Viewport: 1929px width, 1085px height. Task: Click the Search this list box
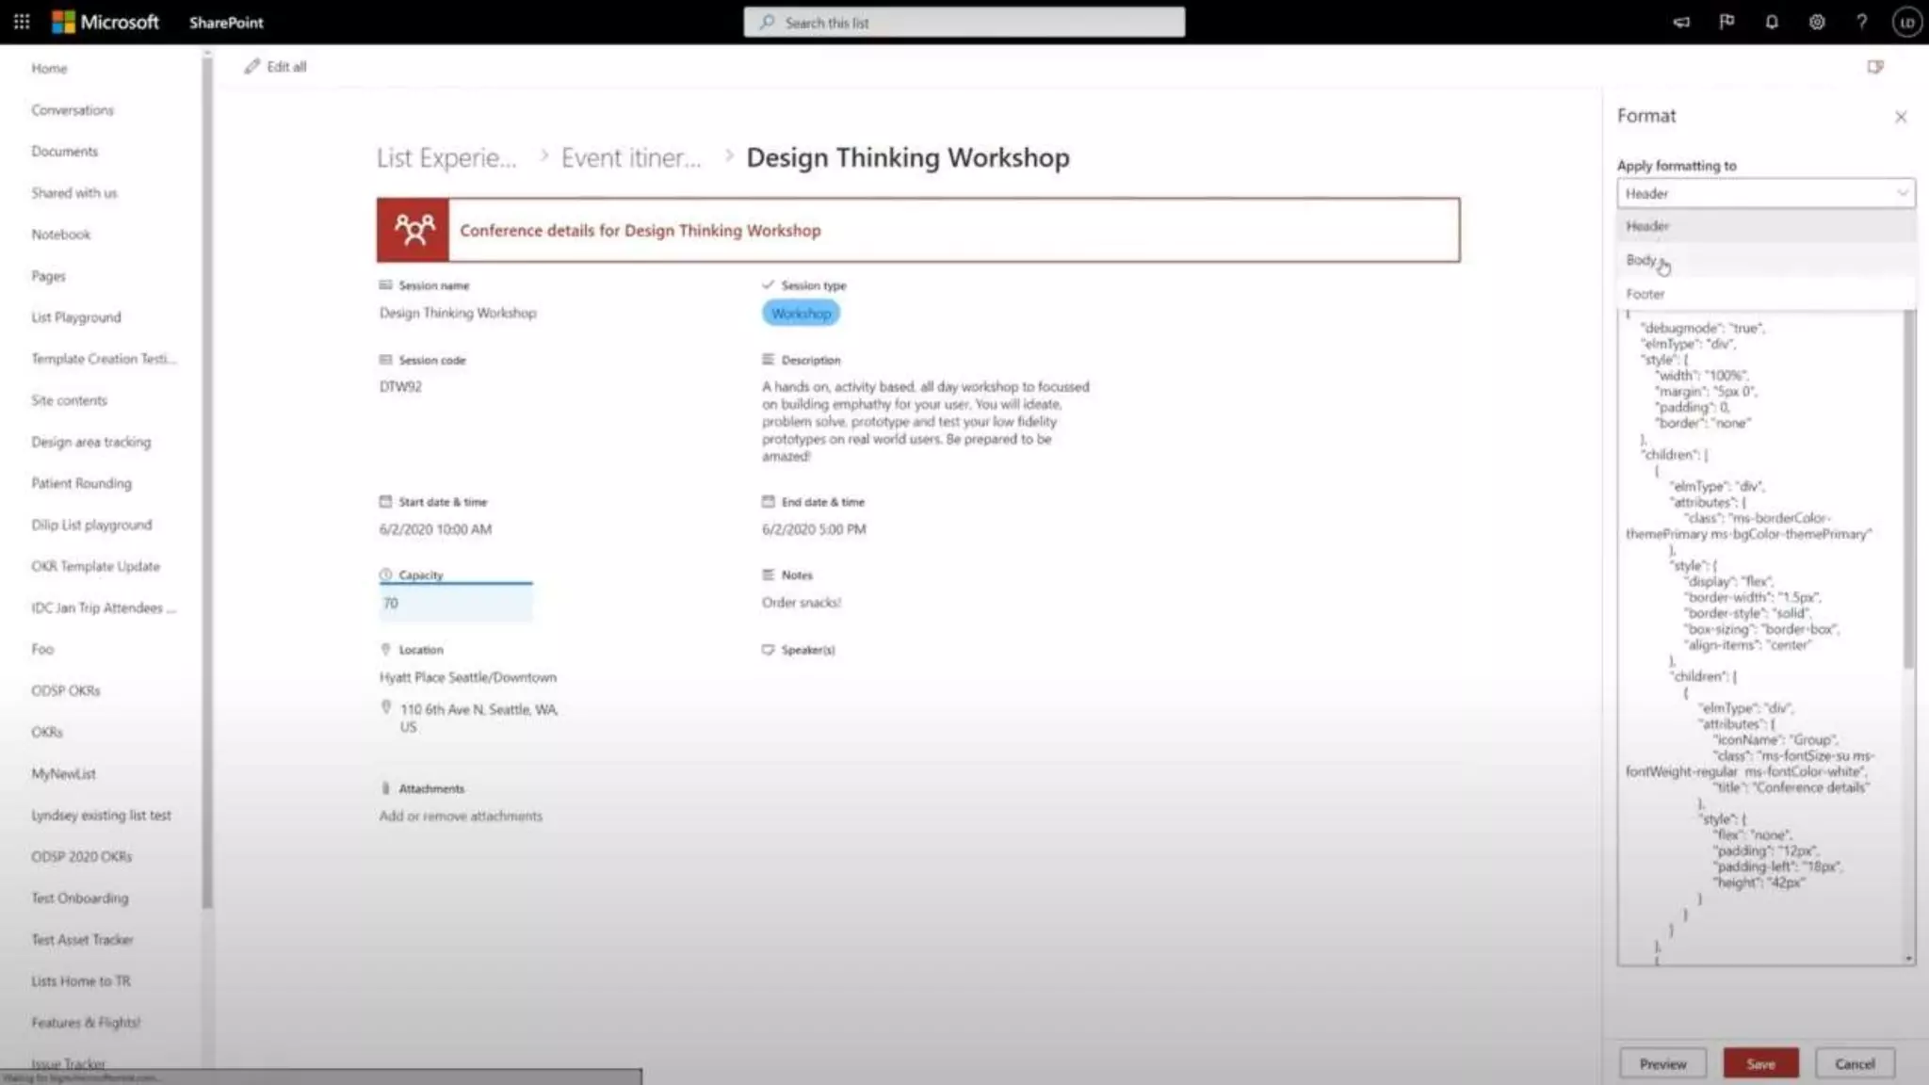pos(964,23)
